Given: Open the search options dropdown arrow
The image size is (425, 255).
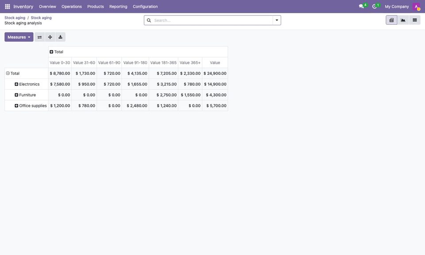Looking at the screenshot, I should coord(277,20).
